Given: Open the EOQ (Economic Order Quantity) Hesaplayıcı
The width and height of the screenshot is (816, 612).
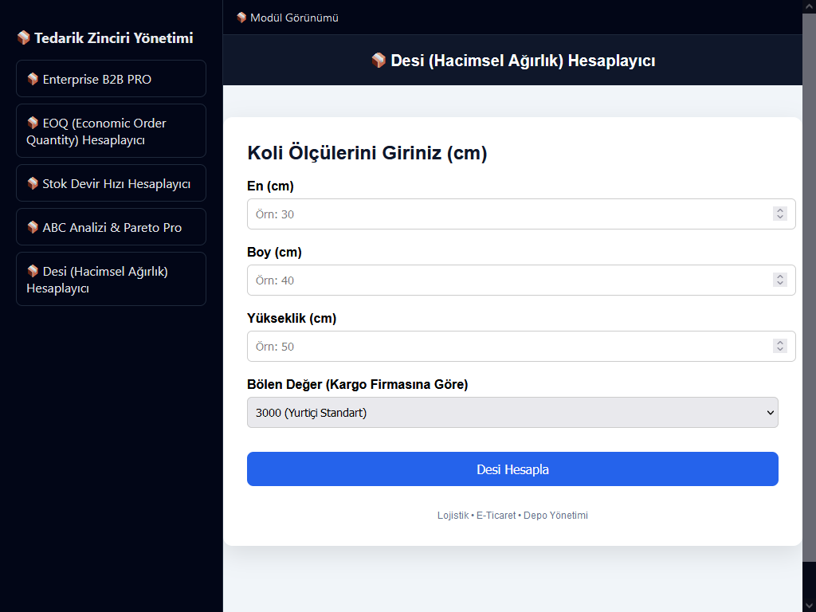Looking at the screenshot, I should [111, 131].
